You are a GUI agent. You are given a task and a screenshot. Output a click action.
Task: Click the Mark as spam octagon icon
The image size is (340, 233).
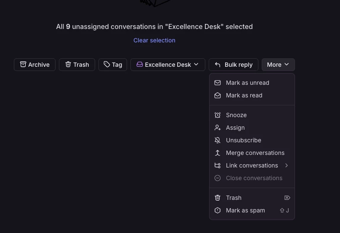(218, 210)
